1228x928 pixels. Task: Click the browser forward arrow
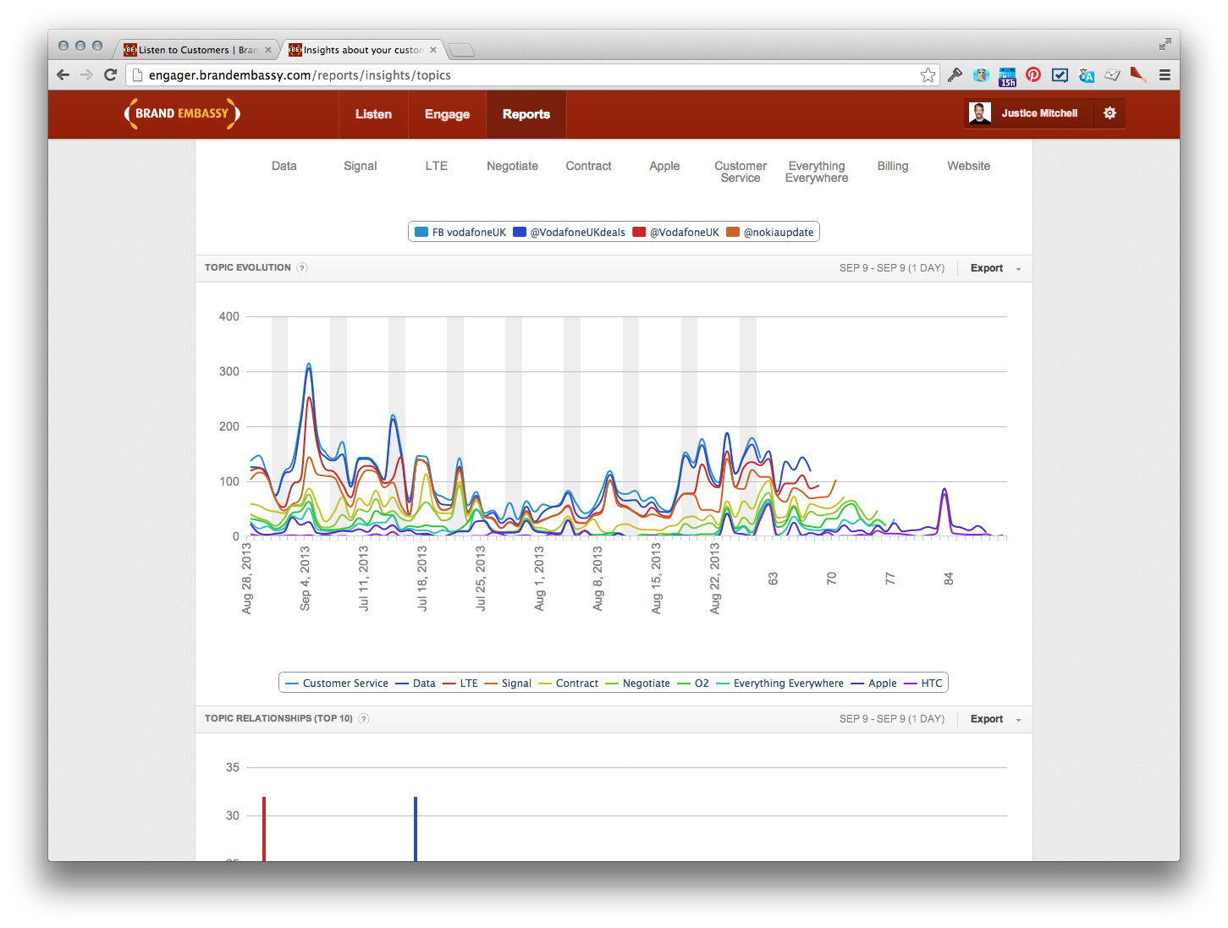tap(86, 75)
